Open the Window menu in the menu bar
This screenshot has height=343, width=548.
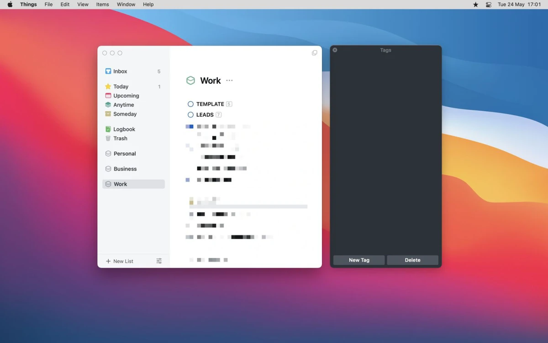[126, 4]
